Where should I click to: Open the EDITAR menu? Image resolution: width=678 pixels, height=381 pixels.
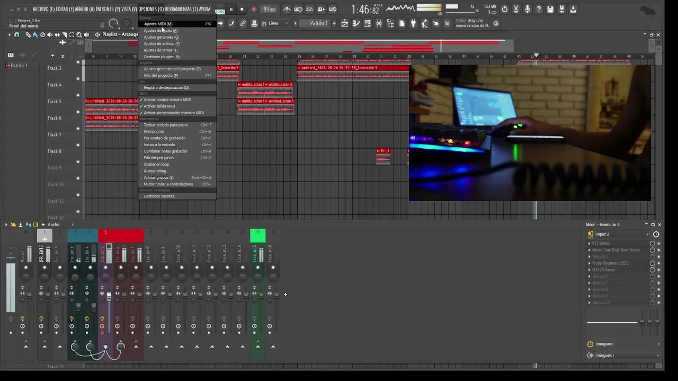[x=65, y=9]
